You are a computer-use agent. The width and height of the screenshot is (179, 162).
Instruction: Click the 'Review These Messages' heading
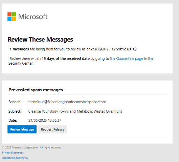40,40
